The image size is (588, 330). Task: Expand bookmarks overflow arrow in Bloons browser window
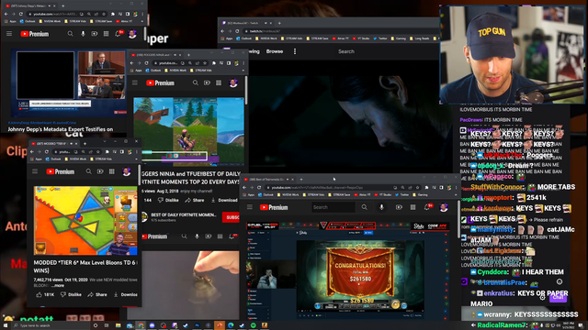click(137, 159)
